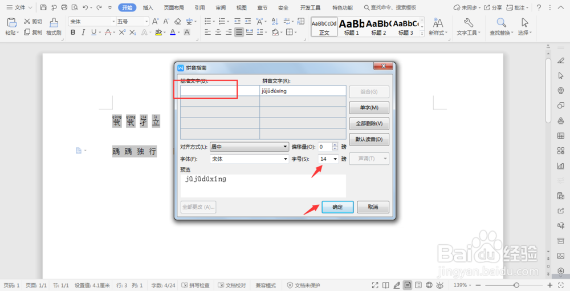Viewport: 570px width, 291px height.
Task: Click the Cut (剪切) scissors tool
Action: pos(32,22)
